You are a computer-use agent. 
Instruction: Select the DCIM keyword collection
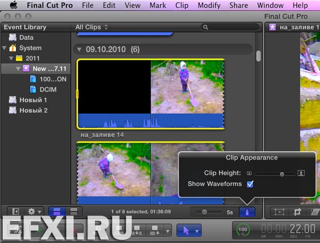tap(43, 89)
